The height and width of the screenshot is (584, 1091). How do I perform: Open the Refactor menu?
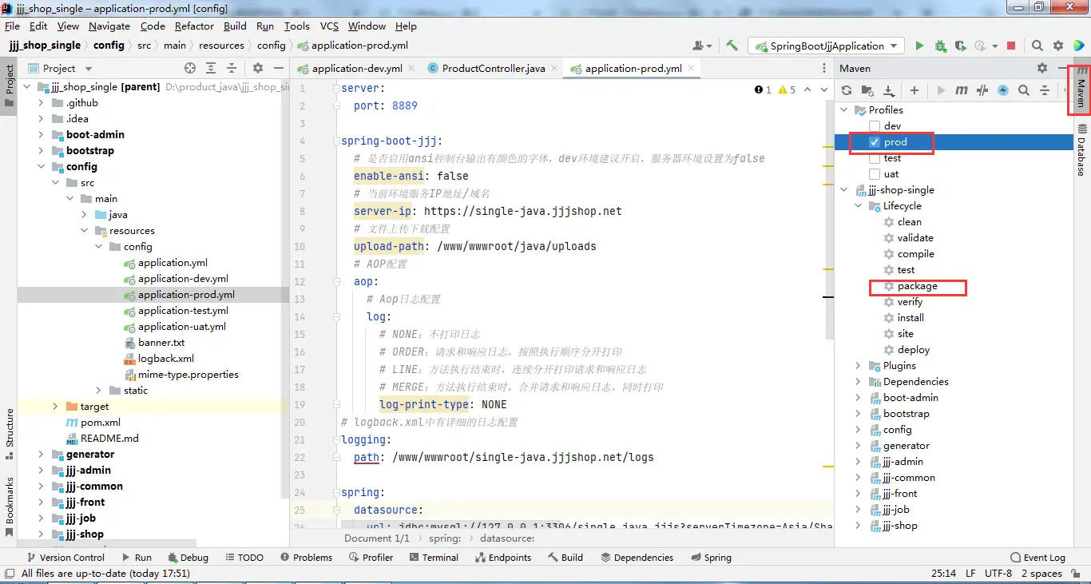point(195,26)
